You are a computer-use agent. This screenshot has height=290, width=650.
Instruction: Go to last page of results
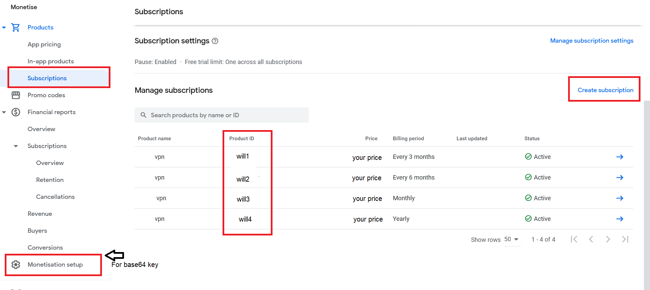[x=625, y=240]
